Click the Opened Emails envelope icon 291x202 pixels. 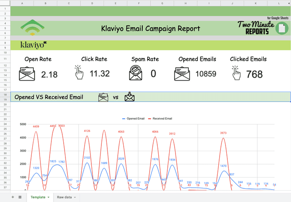click(x=182, y=74)
